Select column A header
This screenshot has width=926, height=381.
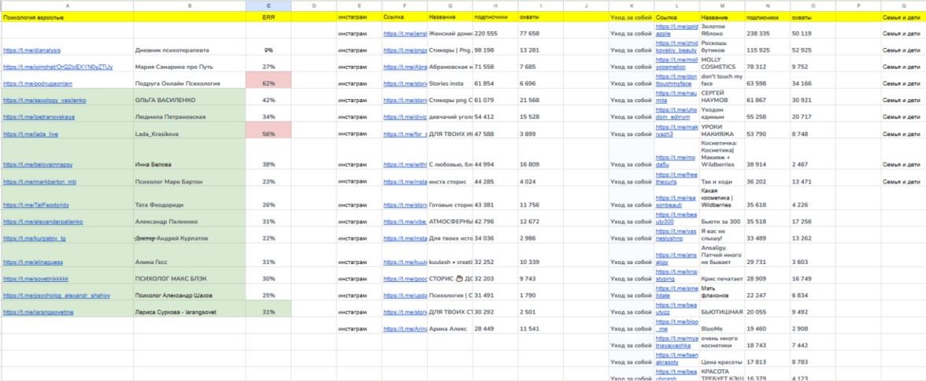click(67, 5)
